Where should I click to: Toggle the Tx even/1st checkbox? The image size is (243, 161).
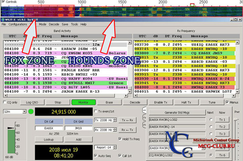95,111
